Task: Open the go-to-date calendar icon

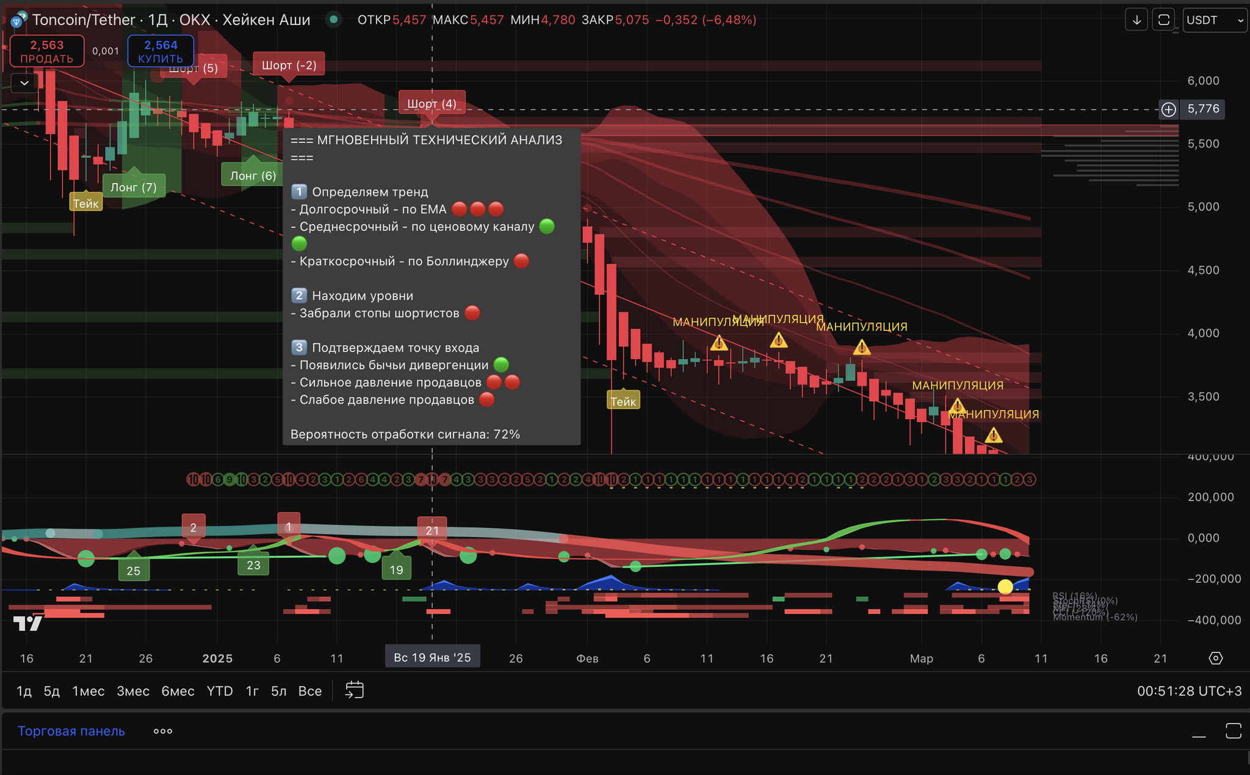Action: pos(354,690)
